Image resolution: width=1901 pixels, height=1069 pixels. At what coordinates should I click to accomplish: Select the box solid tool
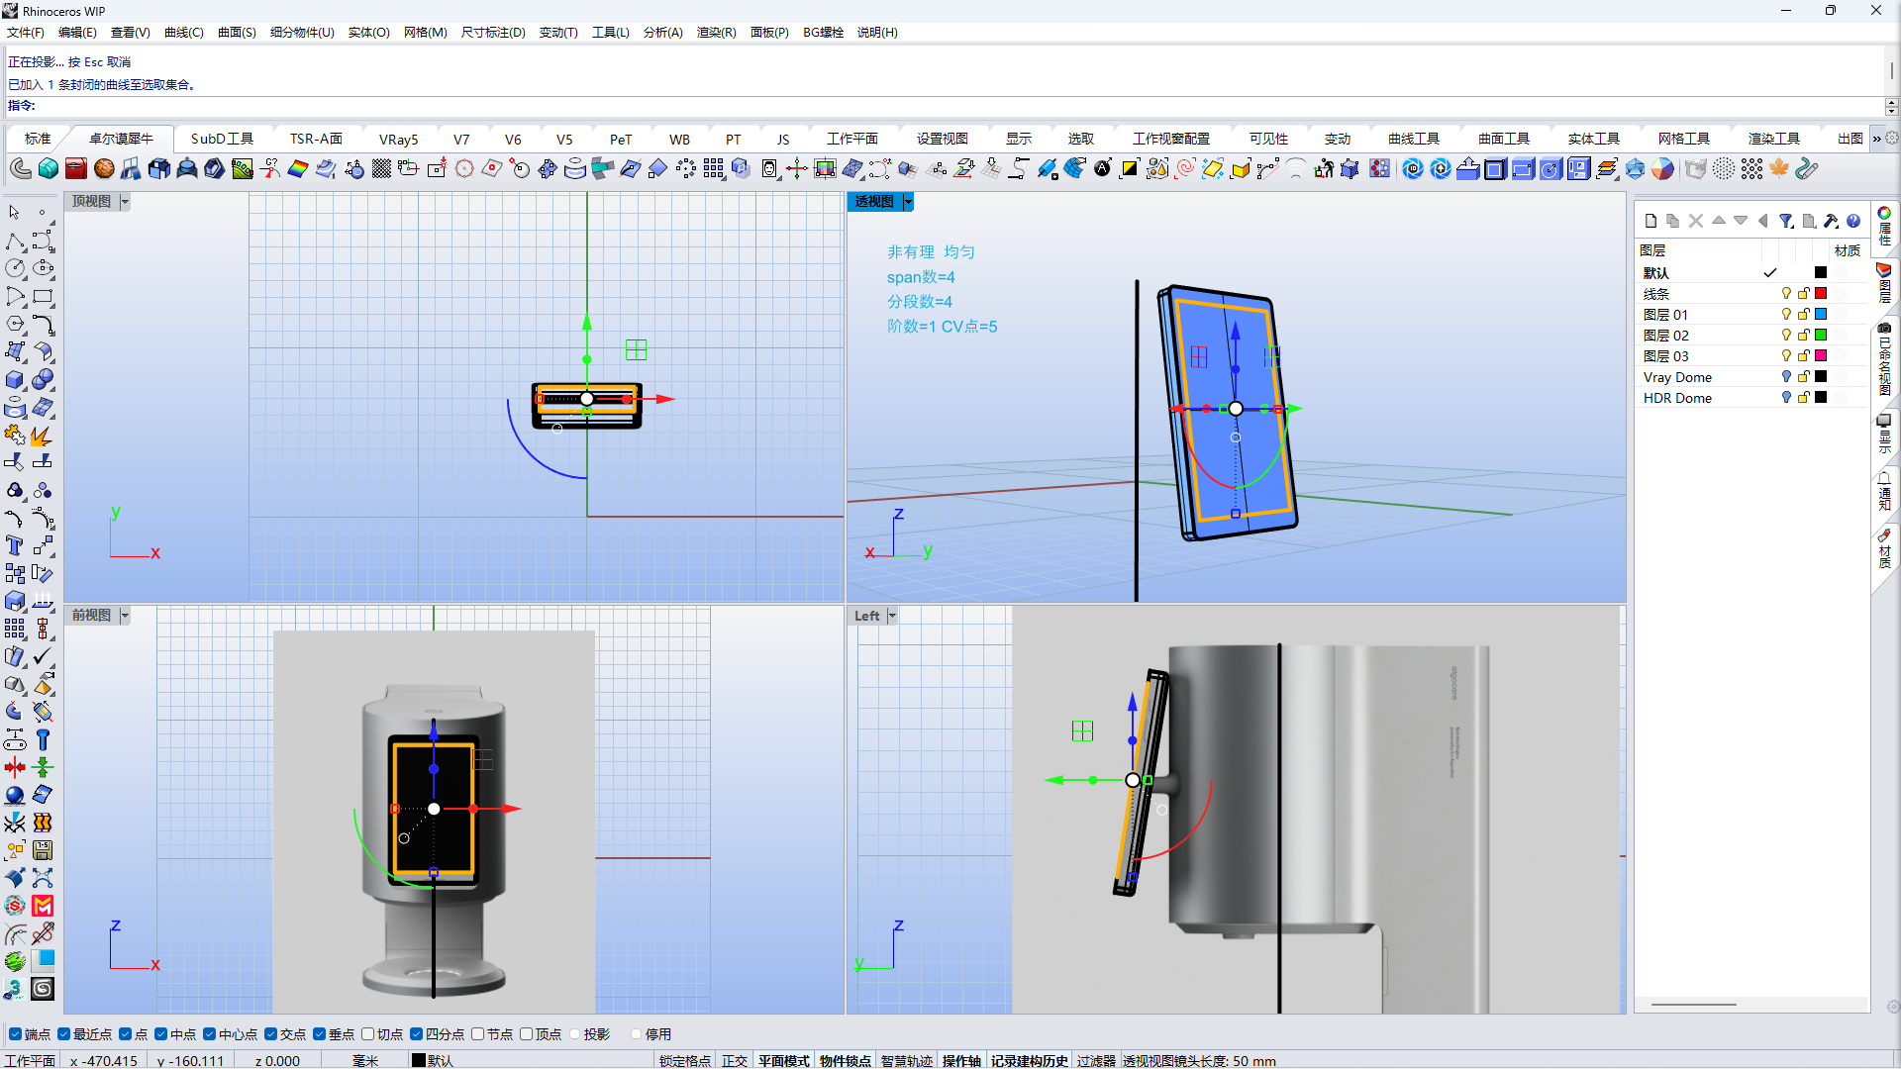pos(15,380)
